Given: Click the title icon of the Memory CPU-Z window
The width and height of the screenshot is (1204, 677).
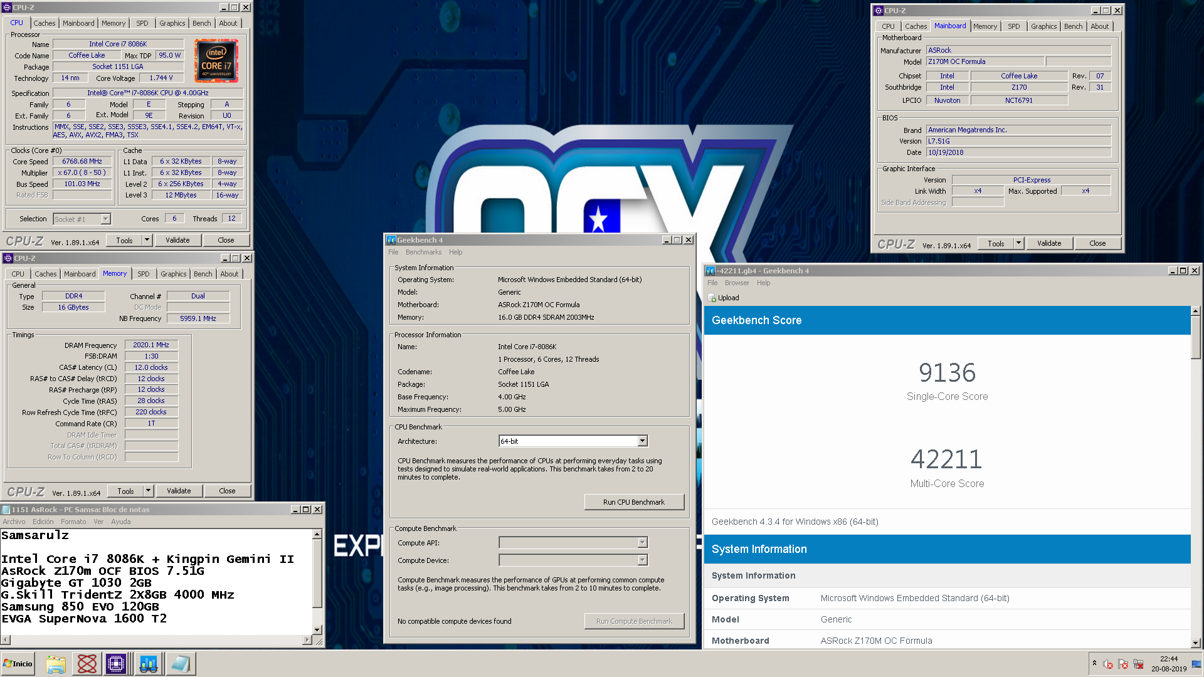Looking at the screenshot, I should click(x=8, y=258).
